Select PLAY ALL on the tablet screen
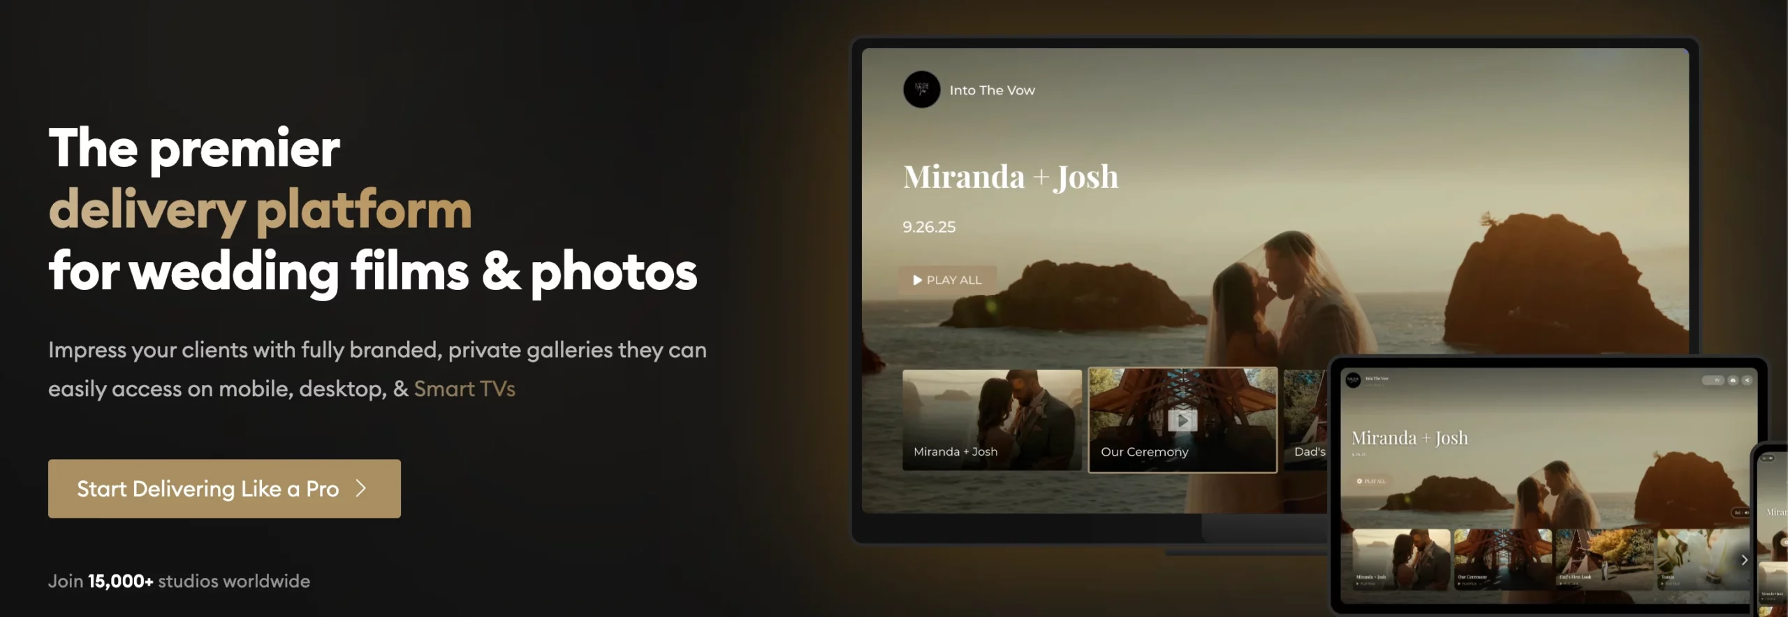The width and height of the screenshot is (1788, 617). pyautogui.click(x=1372, y=481)
